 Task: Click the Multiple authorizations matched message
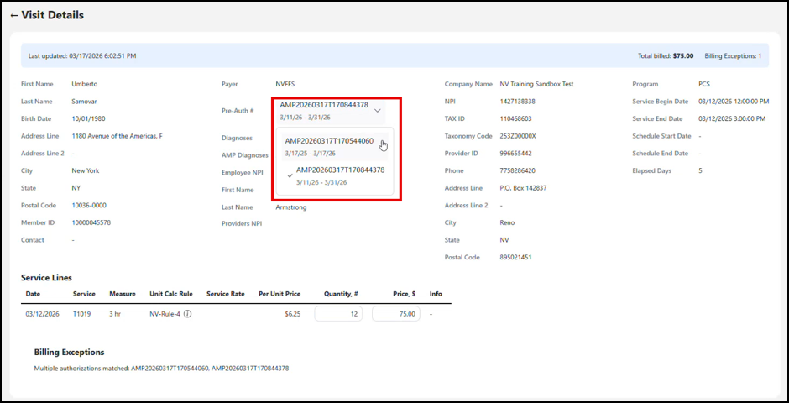click(161, 369)
